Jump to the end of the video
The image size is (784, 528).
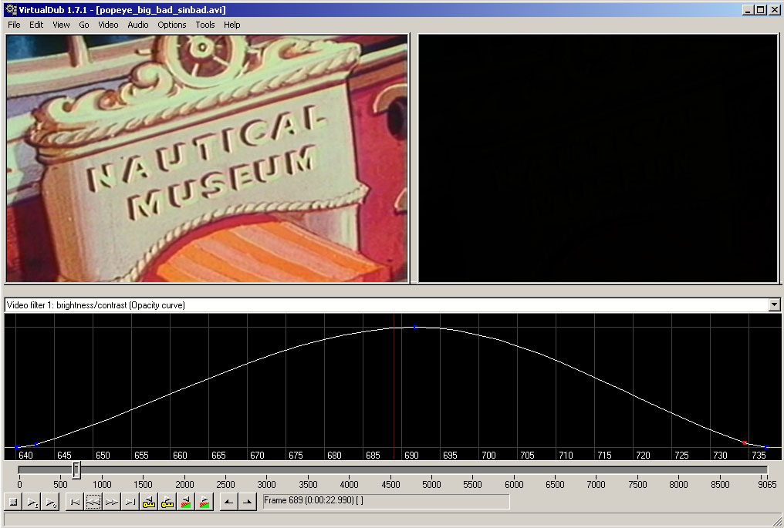pos(130,502)
